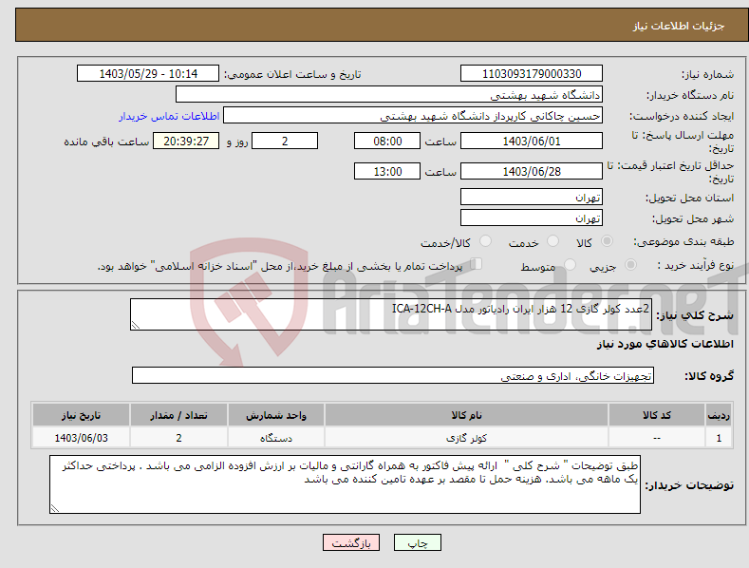Click the اطلاعات کالاهای مورد نیاز section heading
Image resolution: width=749 pixels, height=568 pixels.
[665, 344]
